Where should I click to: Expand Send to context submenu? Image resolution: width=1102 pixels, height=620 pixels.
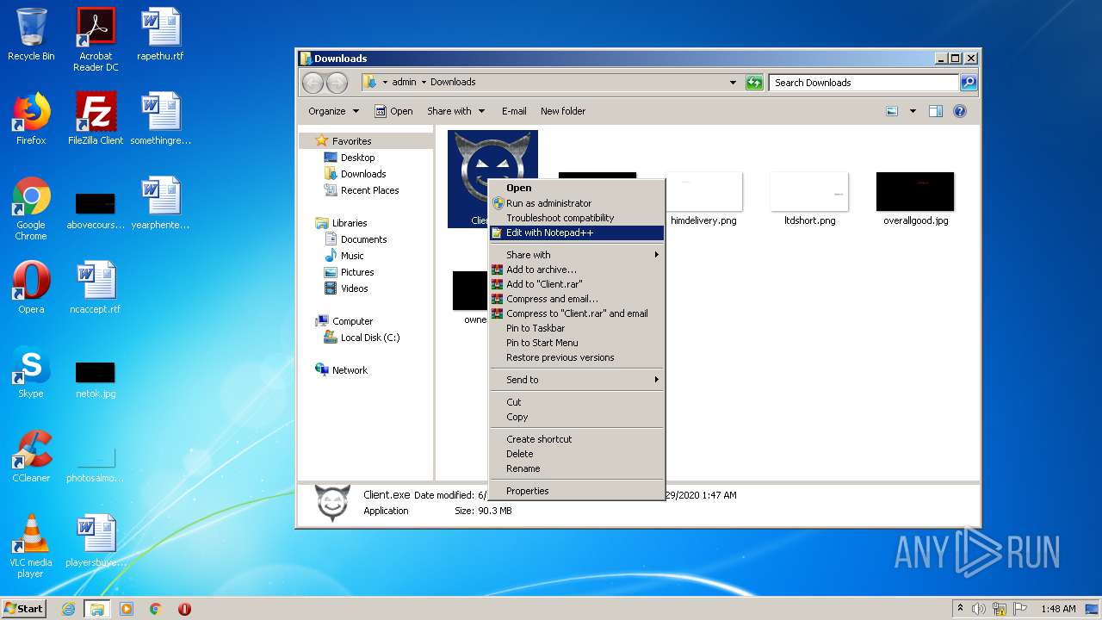pyautogui.click(x=577, y=380)
